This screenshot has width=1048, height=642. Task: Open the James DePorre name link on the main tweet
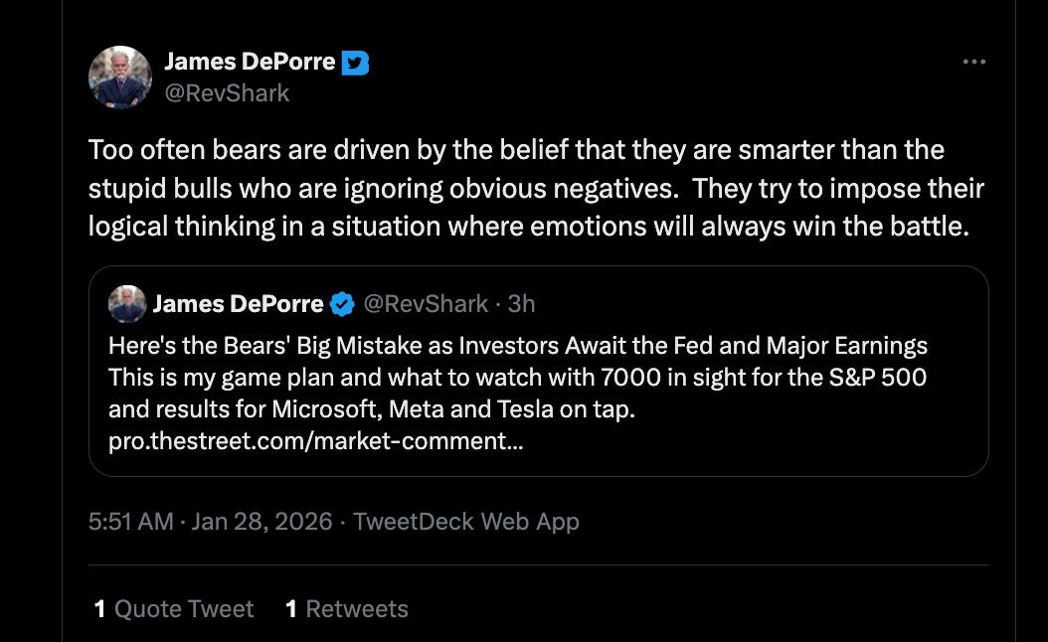coord(250,62)
